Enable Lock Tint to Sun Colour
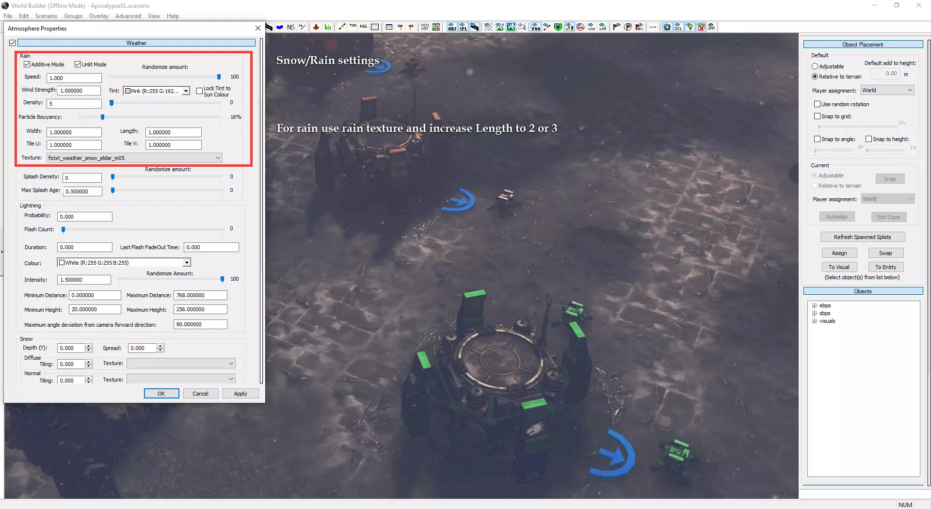The width and height of the screenshot is (931, 509). tap(199, 91)
